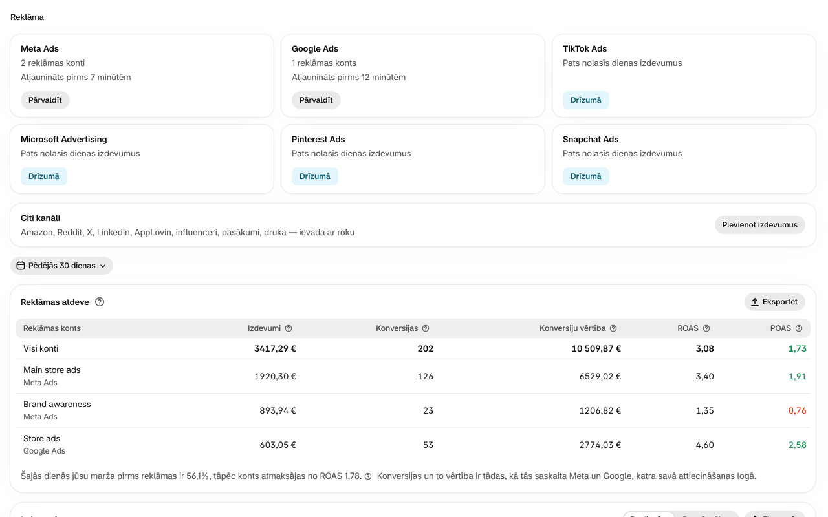828x517 pixels.
Task: Click conversion value 10 509,87 €
Action: pos(596,348)
